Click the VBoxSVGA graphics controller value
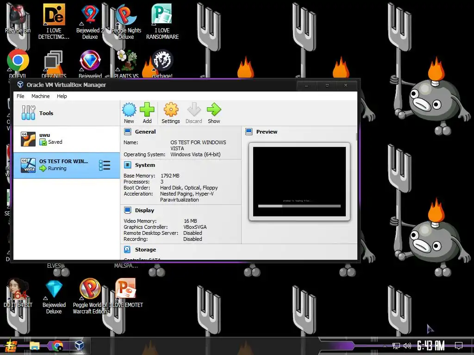This screenshot has height=355, width=474. (x=195, y=227)
